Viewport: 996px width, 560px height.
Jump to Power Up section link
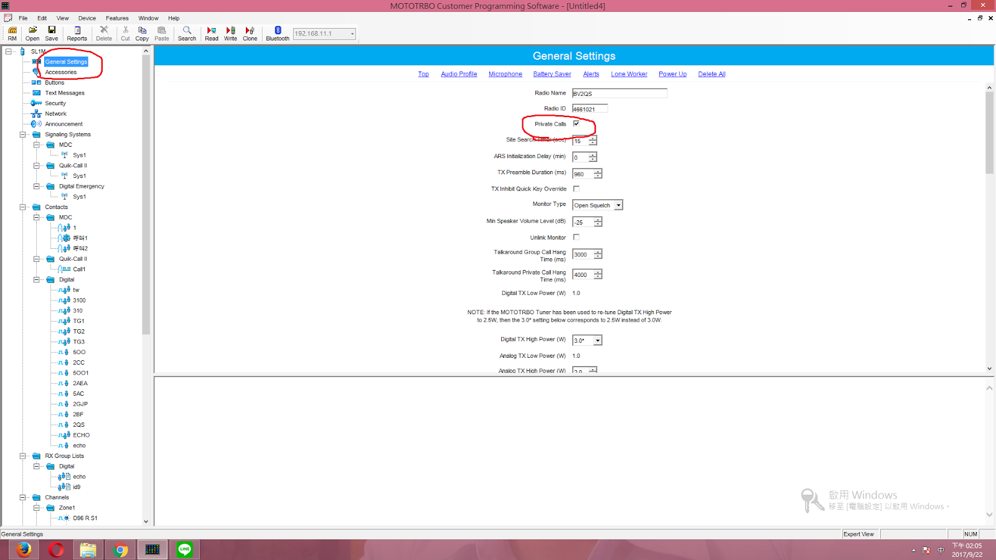(x=672, y=74)
